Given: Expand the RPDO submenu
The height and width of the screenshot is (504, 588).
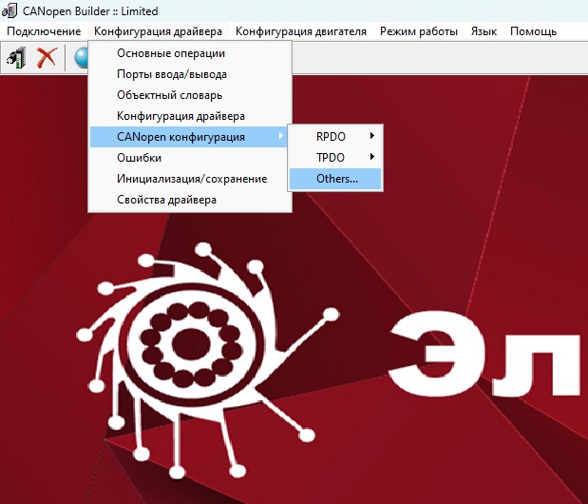Looking at the screenshot, I should (335, 137).
